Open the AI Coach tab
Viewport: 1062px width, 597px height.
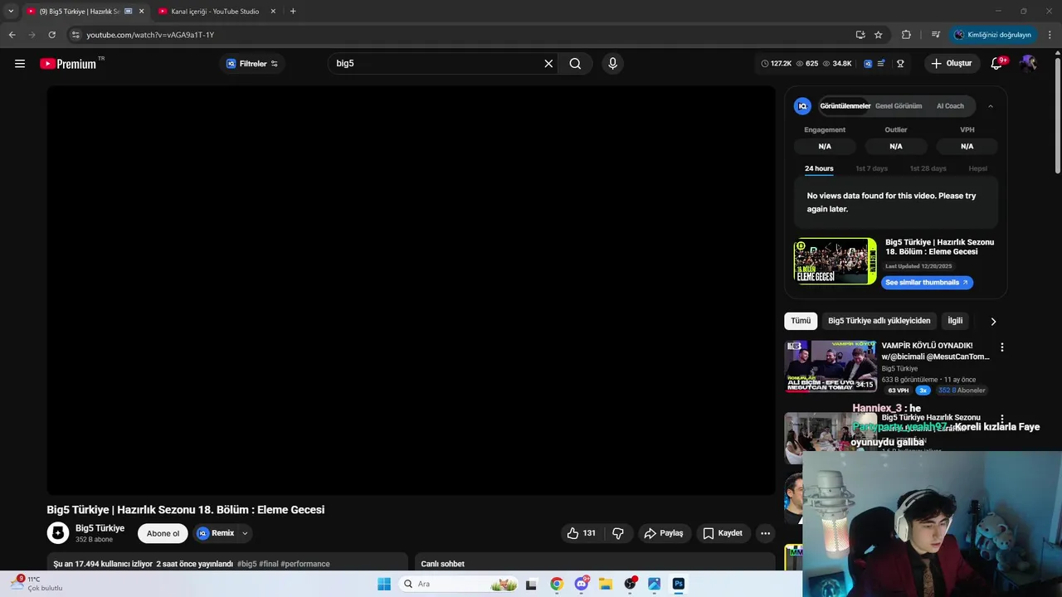(x=950, y=106)
